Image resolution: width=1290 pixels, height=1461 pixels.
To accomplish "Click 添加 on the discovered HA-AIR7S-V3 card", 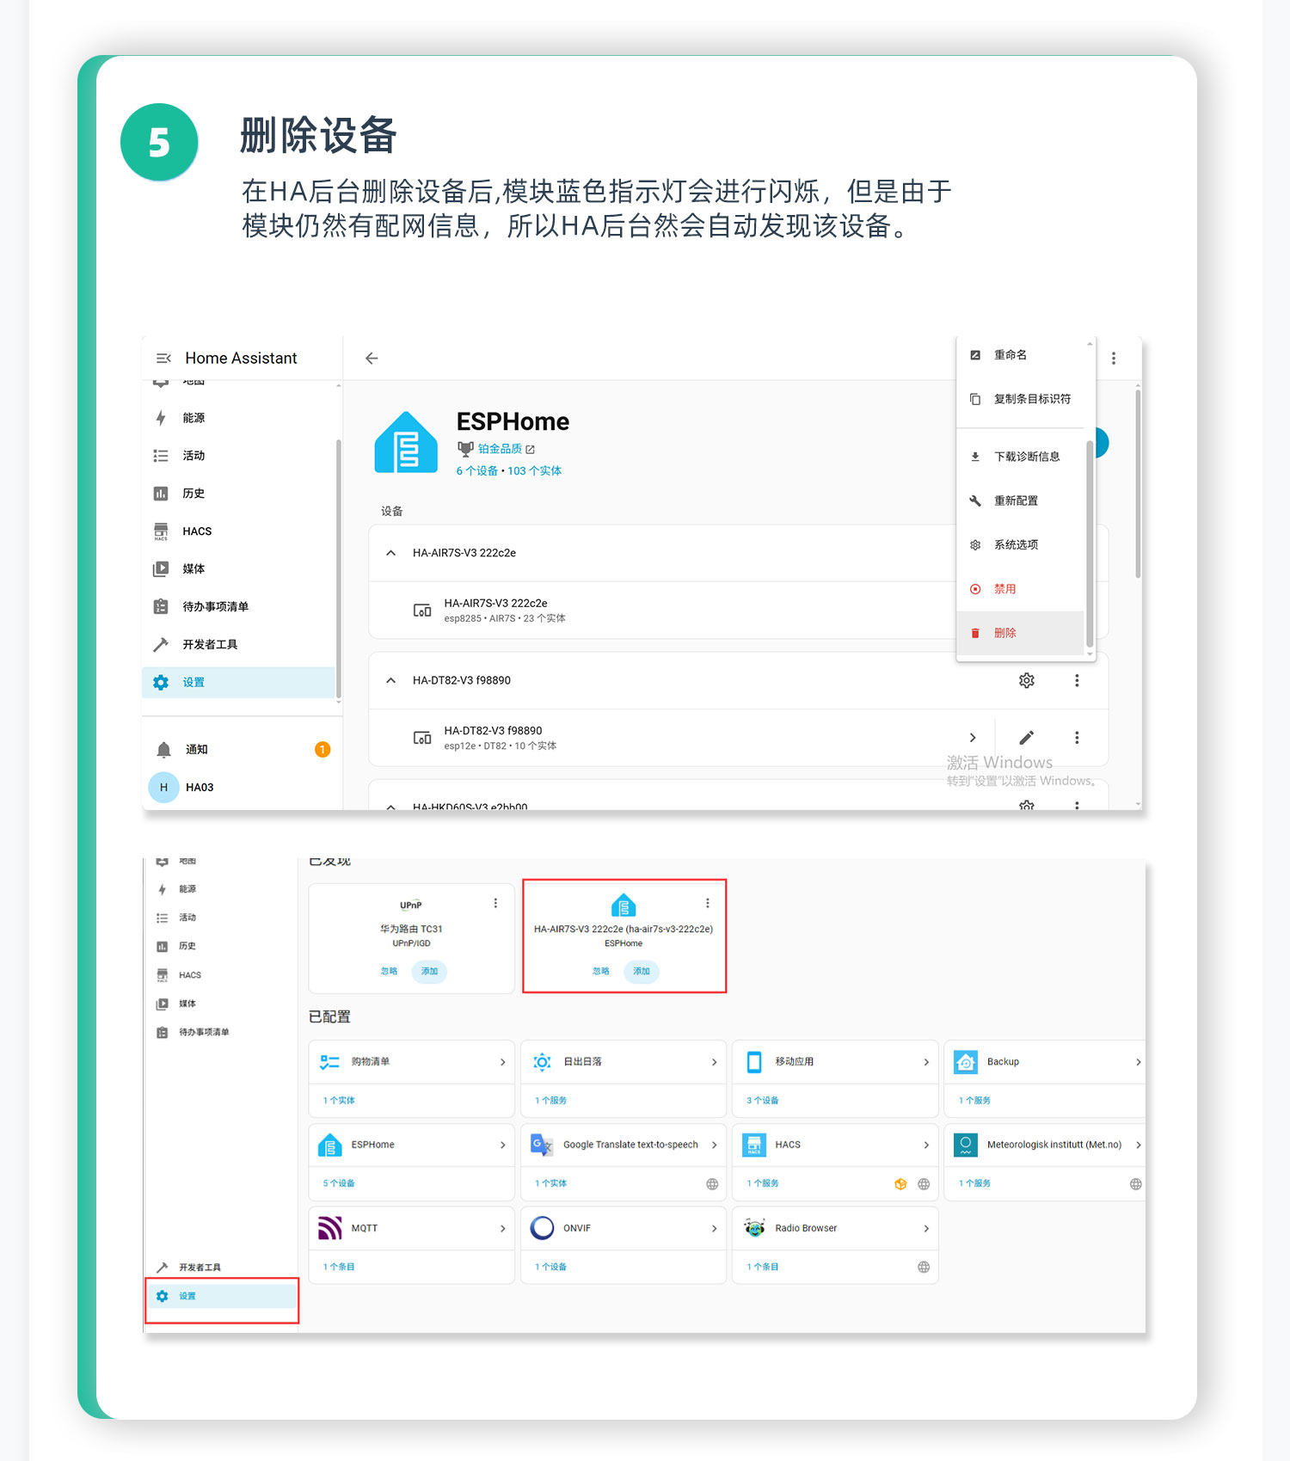I will point(642,971).
